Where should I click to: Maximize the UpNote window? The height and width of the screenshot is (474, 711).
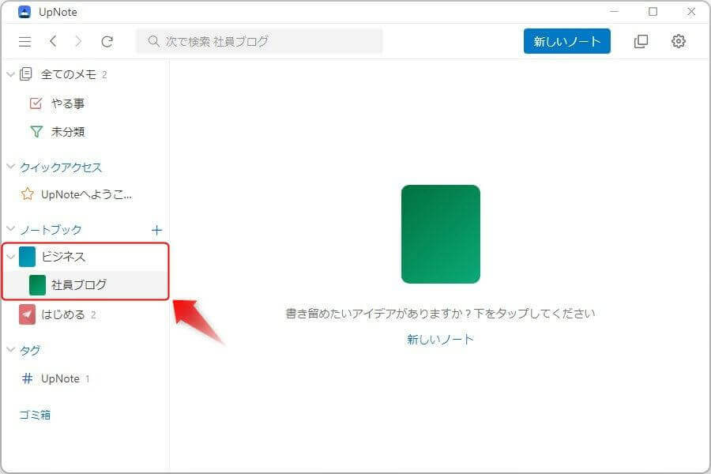click(653, 11)
